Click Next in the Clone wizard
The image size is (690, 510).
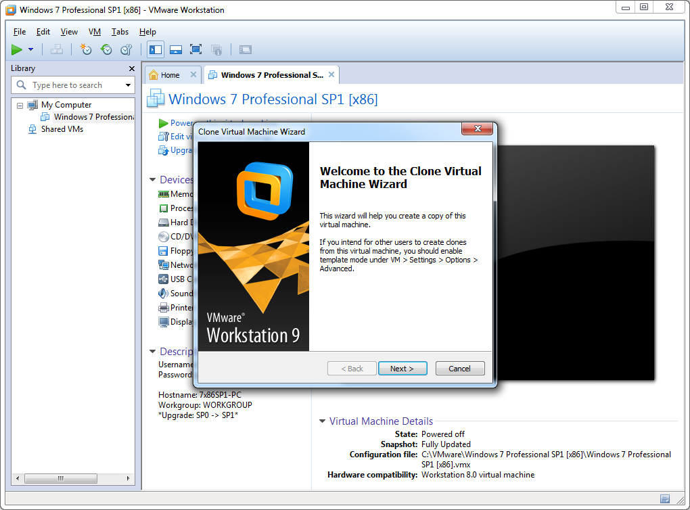(402, 369)
